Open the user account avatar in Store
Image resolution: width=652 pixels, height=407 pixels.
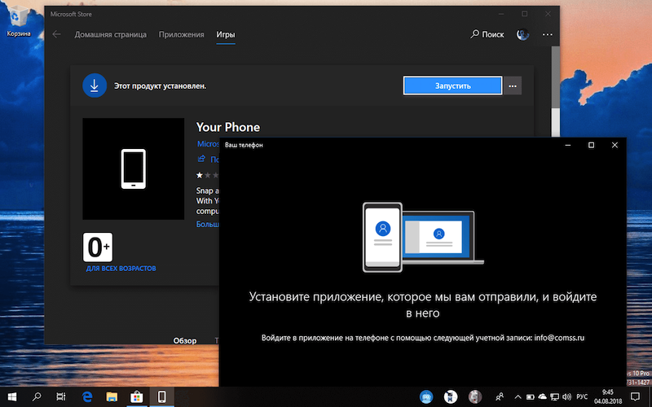522,34
